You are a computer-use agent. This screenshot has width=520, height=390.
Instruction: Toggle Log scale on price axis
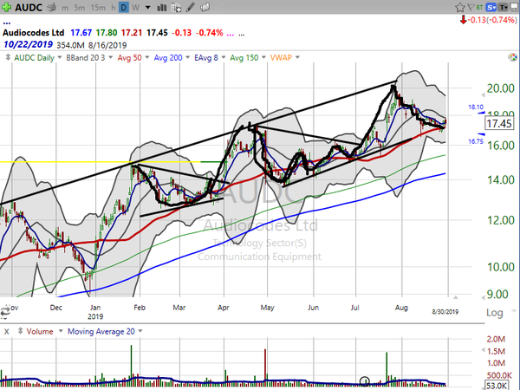click(x=496, y=311)
